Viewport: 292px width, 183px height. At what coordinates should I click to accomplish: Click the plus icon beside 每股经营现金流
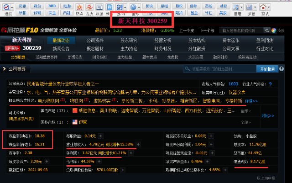click(x=212, y=153)
